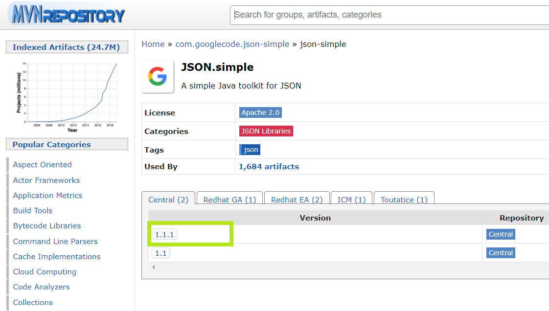Switch to the Redhat GA (1) tab
Screen dimensions: 549x311
click(229, 200)
